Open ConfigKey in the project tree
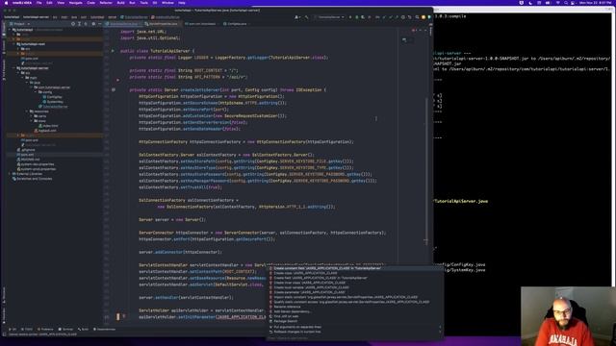 53,97
